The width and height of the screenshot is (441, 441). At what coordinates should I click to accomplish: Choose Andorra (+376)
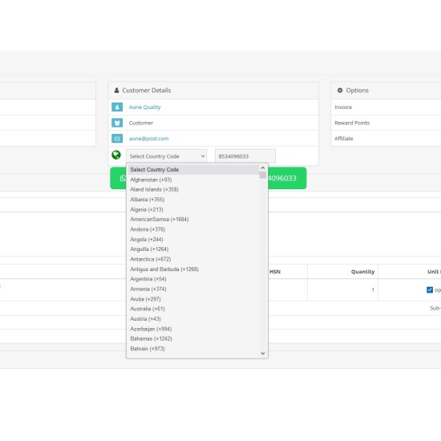pyautogui.click(x=193, y=229)
